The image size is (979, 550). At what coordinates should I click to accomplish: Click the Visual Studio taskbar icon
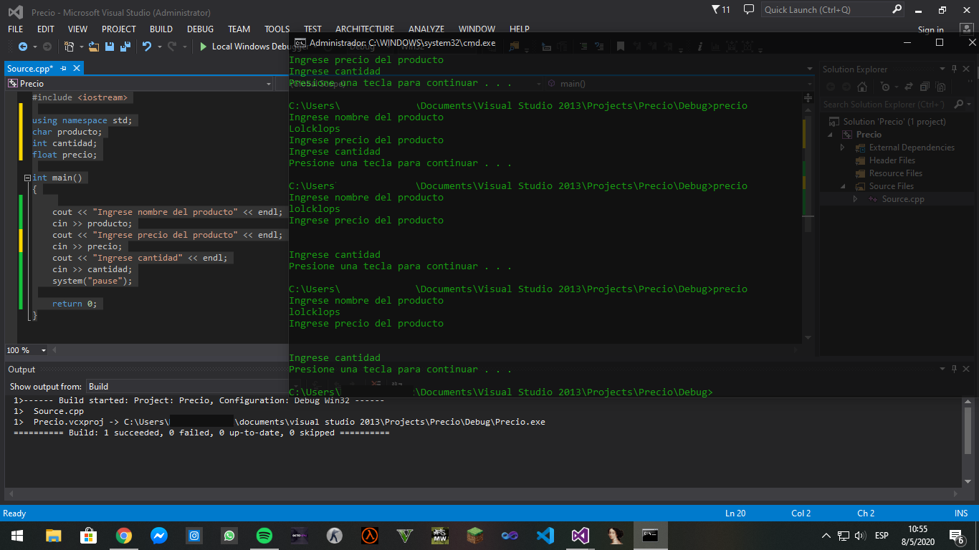click(x=580, y=535)
